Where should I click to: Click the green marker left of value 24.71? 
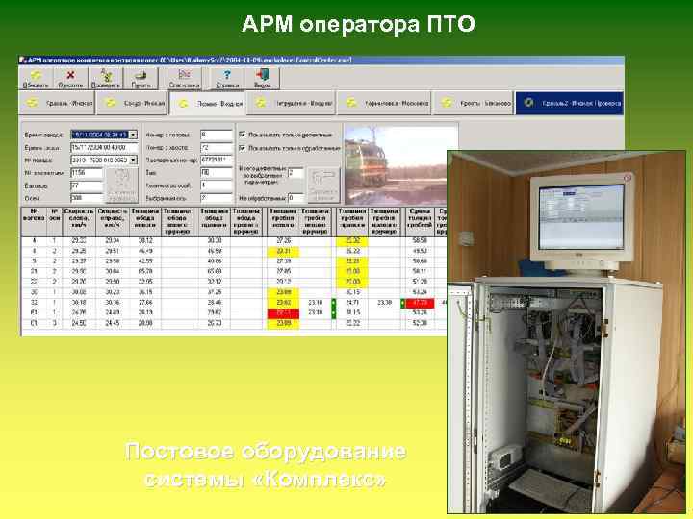[x=334, y=303]
